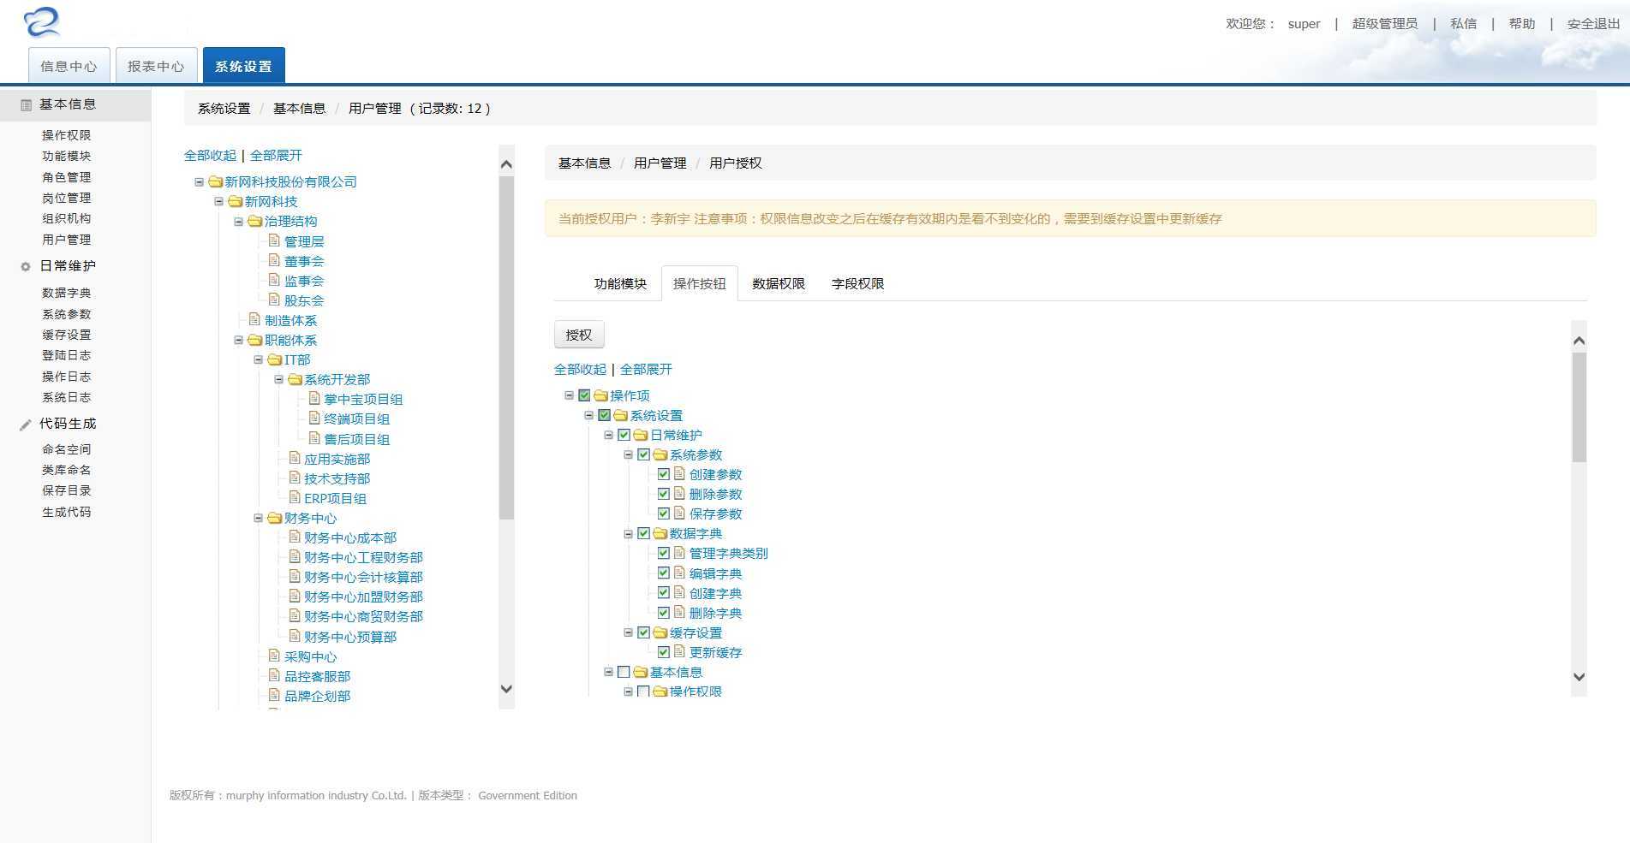Click the folder icon of 系统设置 in the permission tree

tap(621, 415)
